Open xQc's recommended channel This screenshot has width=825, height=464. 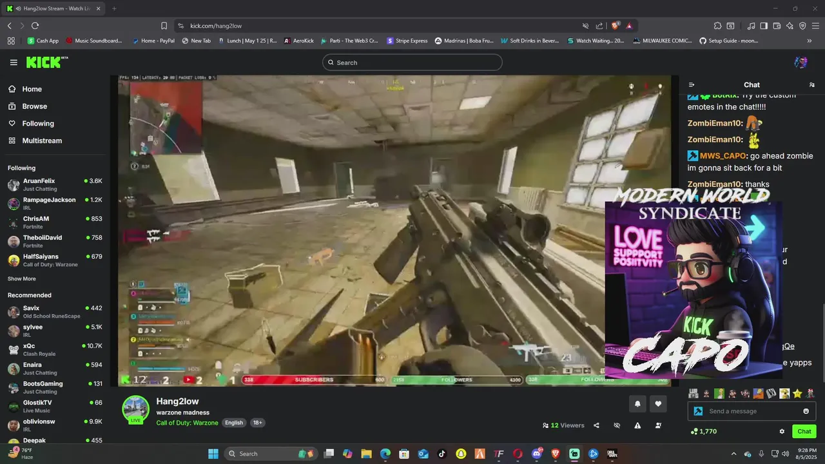click(x=55, y=350)
